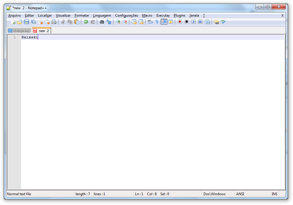
Task: Save the recorded macro via toolbar icon
Action: pos(207,22)
